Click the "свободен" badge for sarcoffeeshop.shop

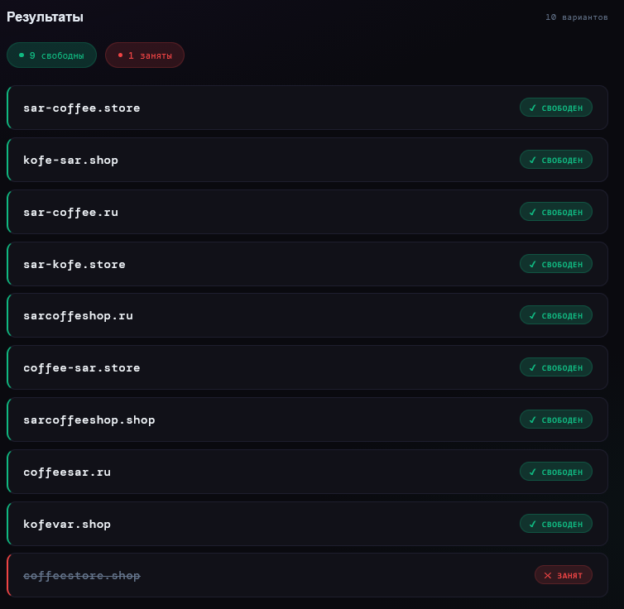(556, 420)
